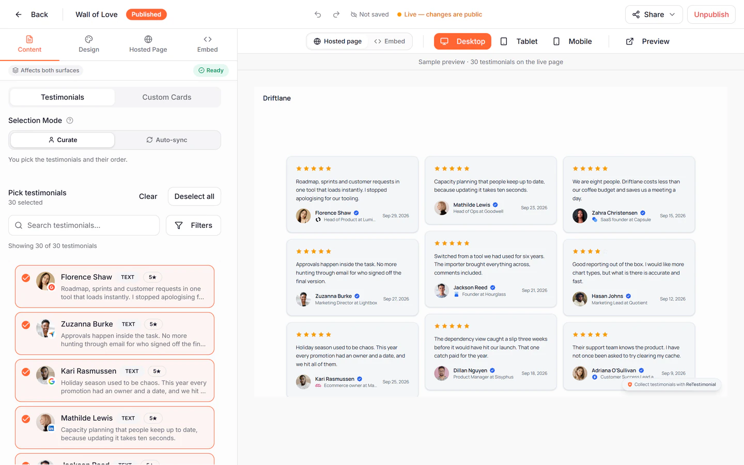This screenshot has height=465, width=744.
Task: Click Dillan Nguyen's verified badge
Action: tap(492, 370)
